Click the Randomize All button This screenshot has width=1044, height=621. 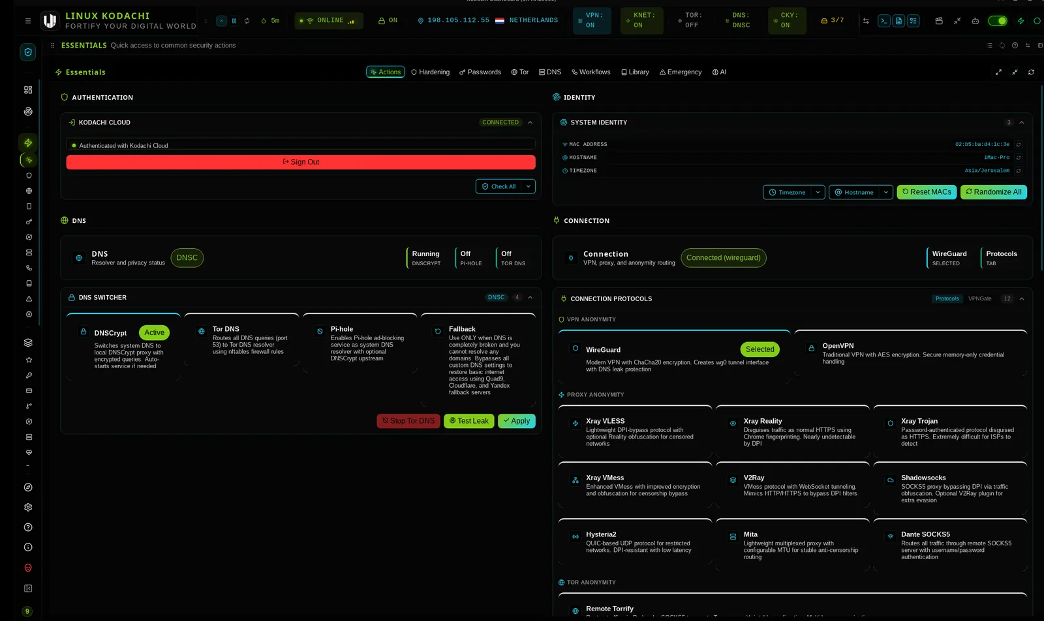coord(993,192)
